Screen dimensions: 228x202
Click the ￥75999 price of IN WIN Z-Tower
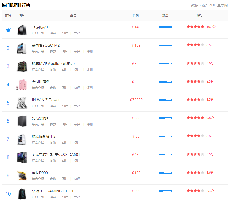coord(136,100)
